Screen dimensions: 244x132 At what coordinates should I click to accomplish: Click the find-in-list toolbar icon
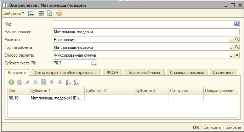click(x=31, y=13)
